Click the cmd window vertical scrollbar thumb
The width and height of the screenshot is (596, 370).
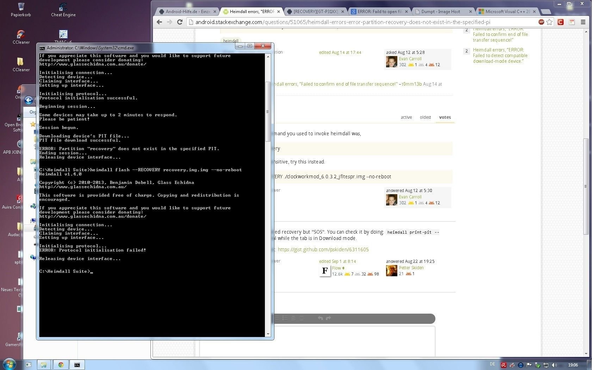coord(268,112)
